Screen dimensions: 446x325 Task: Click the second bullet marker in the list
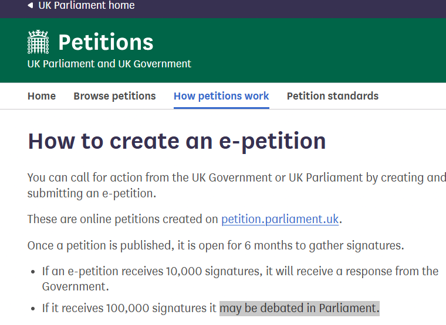click(33, 309)
